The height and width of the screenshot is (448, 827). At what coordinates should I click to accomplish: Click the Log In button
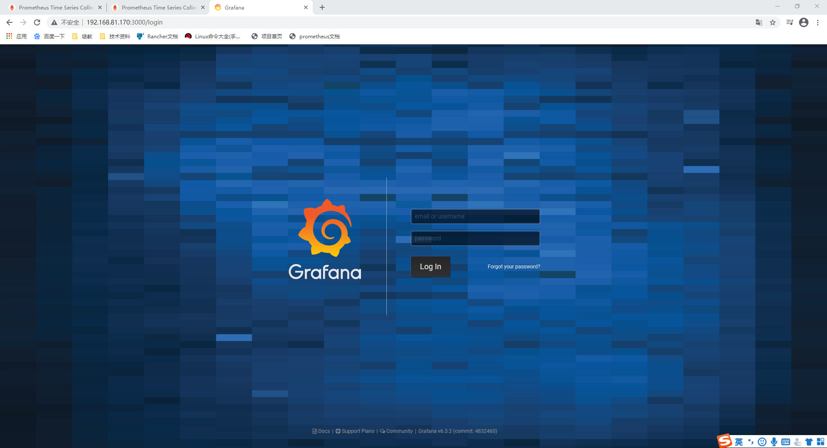coord(430,267)
